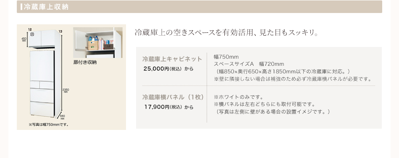The width and height of the screenshot is (399, 158).
Task: Click the number 13 label on the diagram
Action: (60, 31)
